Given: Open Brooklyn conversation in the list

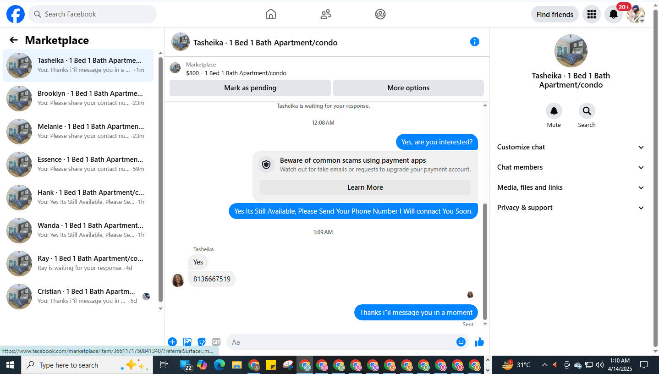Looking at the screenshot, I should click(78, 99).
